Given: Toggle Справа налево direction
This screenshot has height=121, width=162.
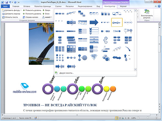Looking at the screenshot, I should coord(30,17).
